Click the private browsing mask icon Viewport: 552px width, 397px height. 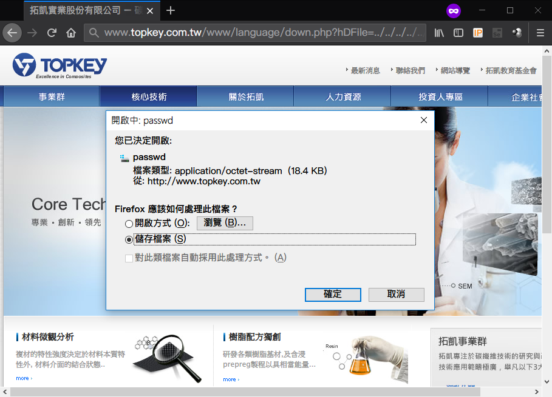tap(454, 11)
